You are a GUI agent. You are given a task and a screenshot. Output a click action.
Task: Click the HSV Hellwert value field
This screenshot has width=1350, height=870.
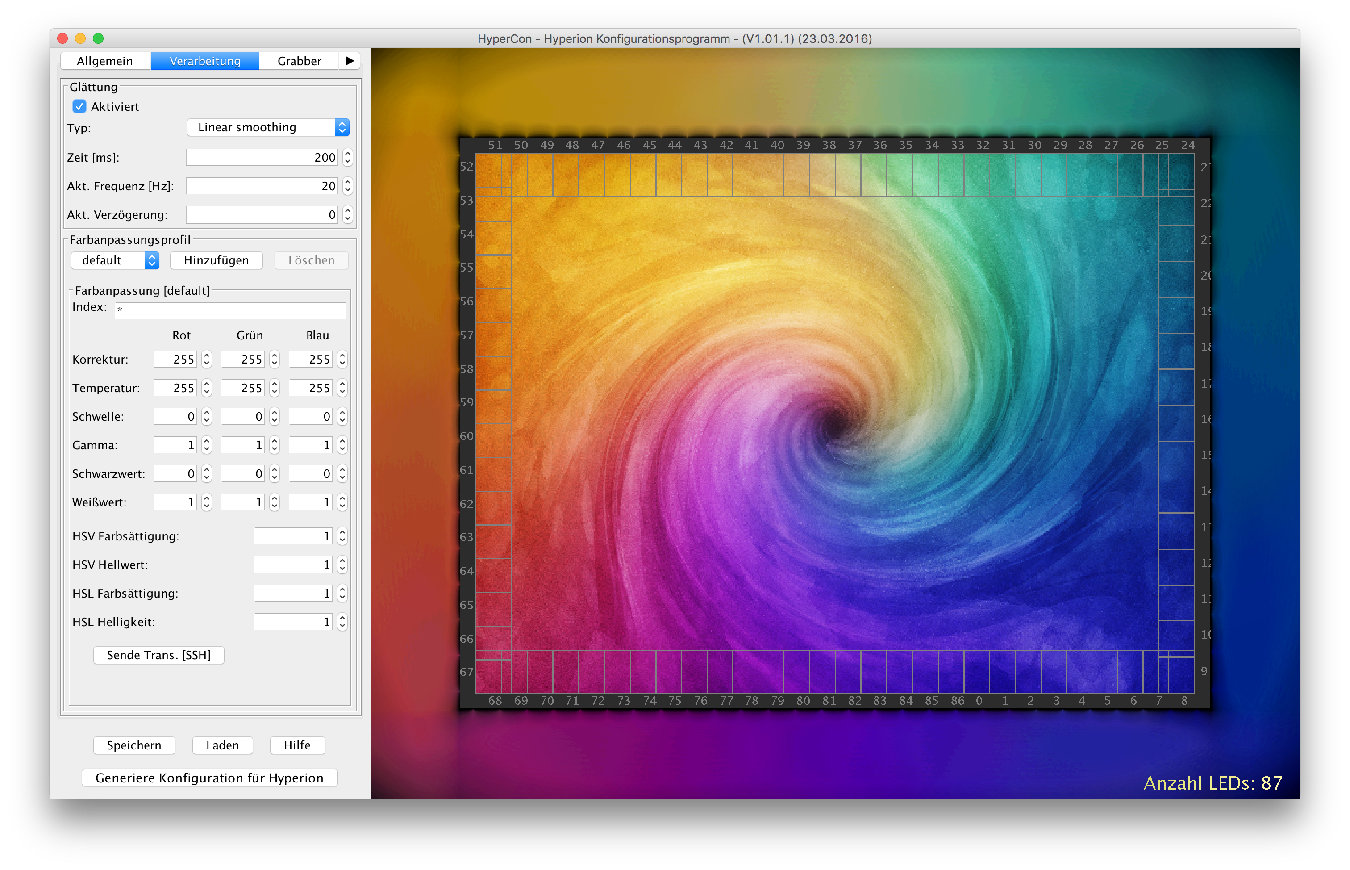tap(294, 565)
